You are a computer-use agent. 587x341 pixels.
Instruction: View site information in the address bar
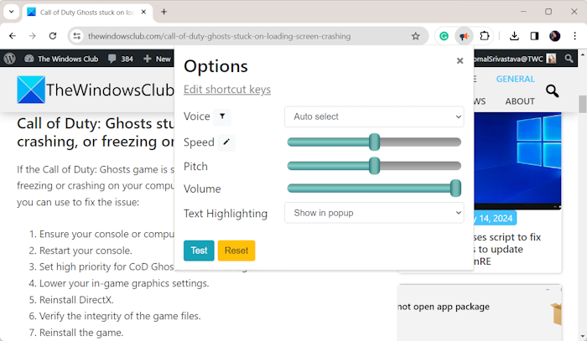pyautogui.click(x=76, y=36)
